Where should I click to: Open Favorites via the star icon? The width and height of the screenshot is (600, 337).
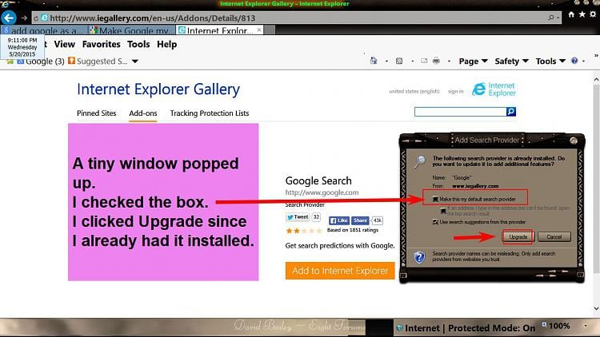[x=582, y=14]
